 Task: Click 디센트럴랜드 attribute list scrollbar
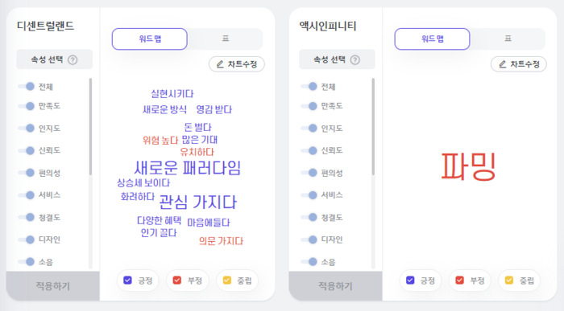tap(90, 127)
